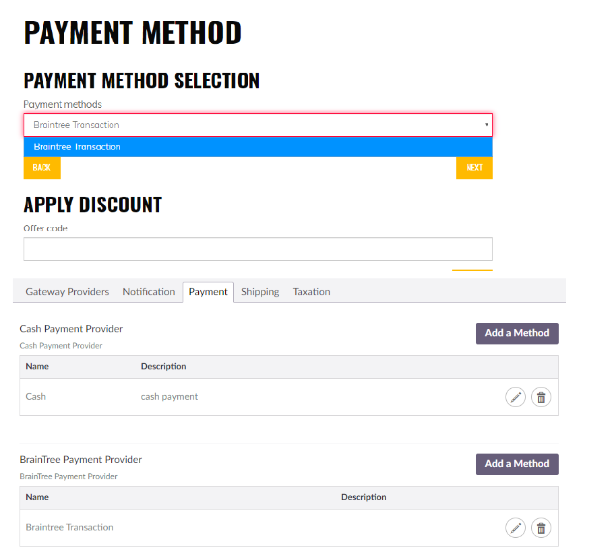The width and height of the screenshot is (614, 552).
Task: Click the dropdown arrow on Payment methods
Action: click(487, 125)
